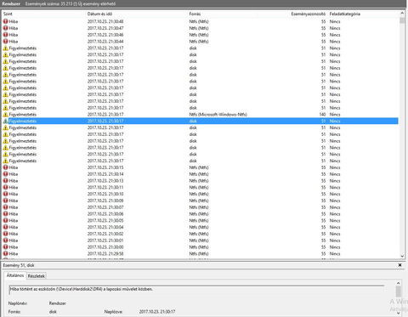Select the 2017.10.23. 21:30:07 timestamp cell

click(x=105, y=207)
